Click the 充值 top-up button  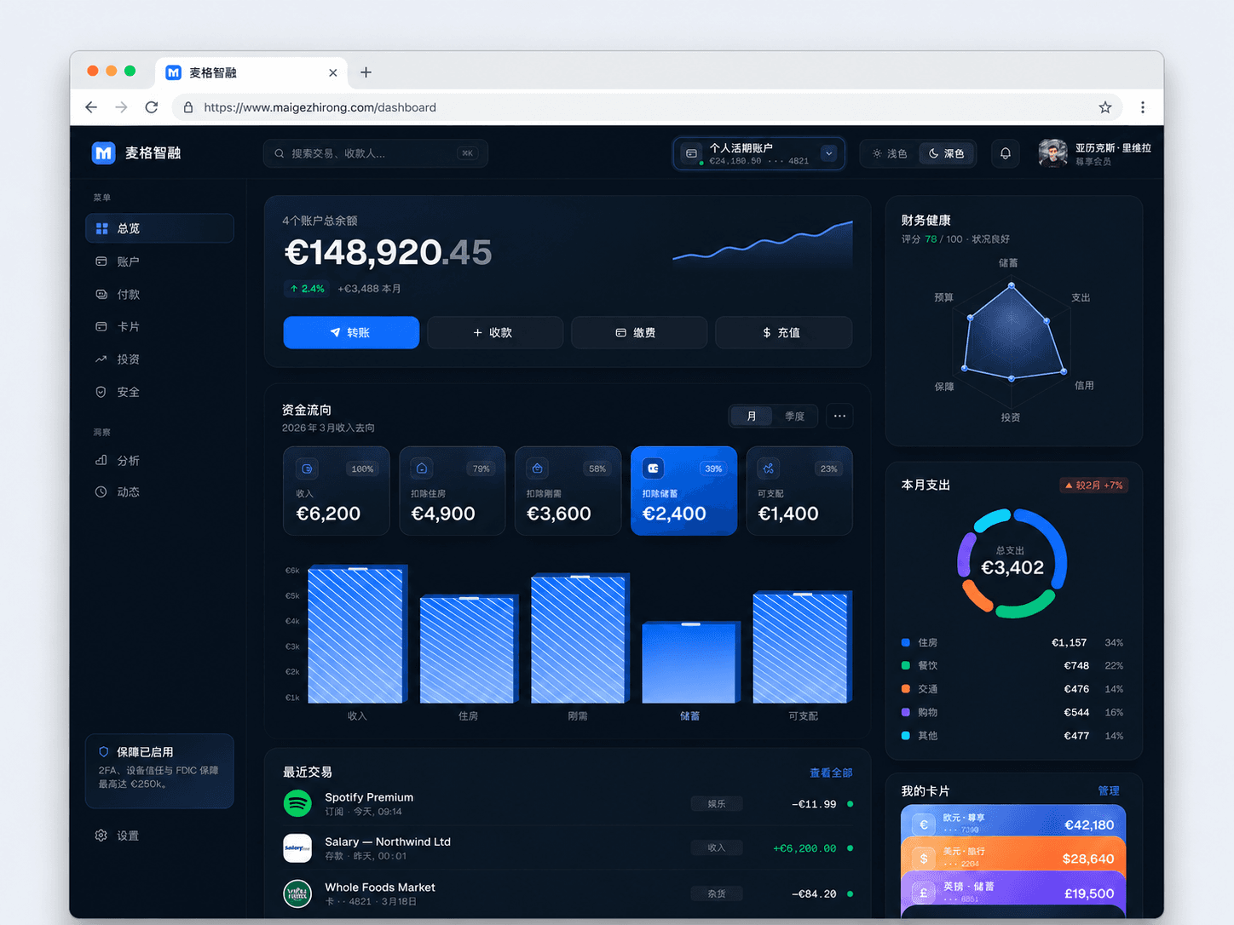783,332
